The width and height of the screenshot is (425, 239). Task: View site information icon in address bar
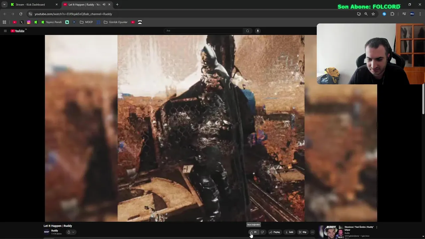click(30, 14)
